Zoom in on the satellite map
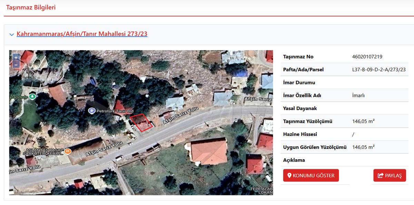 (x=16, y=57)
